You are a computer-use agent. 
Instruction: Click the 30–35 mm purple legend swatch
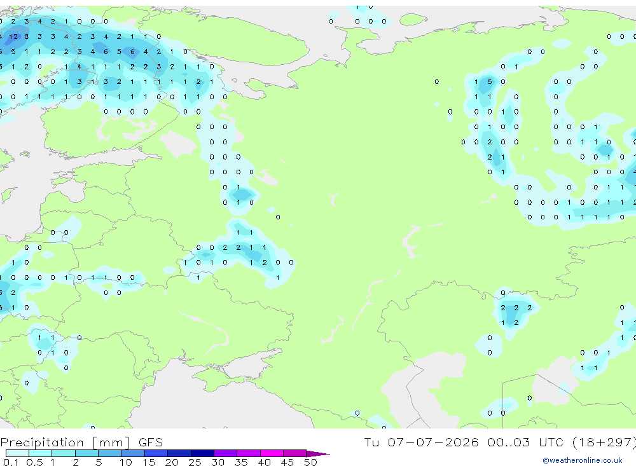[x=225, y=453]
